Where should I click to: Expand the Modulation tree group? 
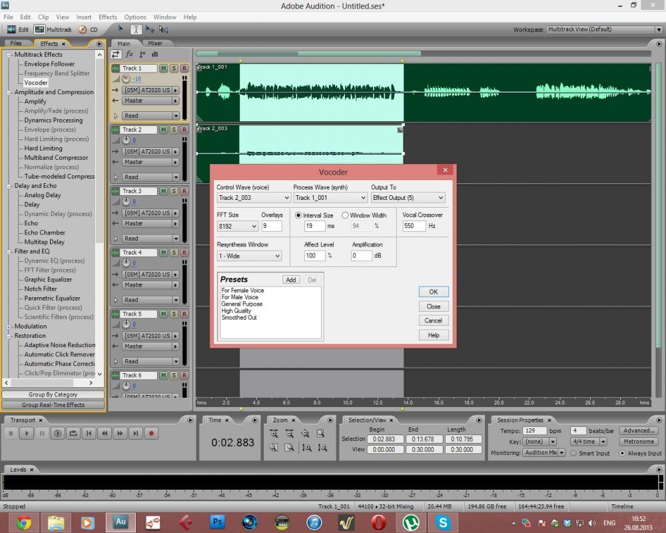pyautogui.click(x=9, y=326)
